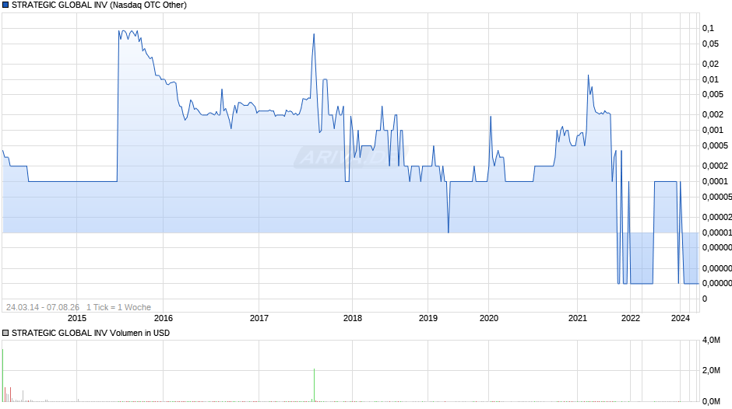Click the 0,0001 price axis label
Image resolution: width=732 pixels, height=409 pixels.
click(715, 181)
